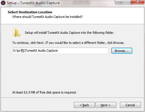
Task: Click the '63.5 MB of free disk space' note
Action: [x=44, y=92]
